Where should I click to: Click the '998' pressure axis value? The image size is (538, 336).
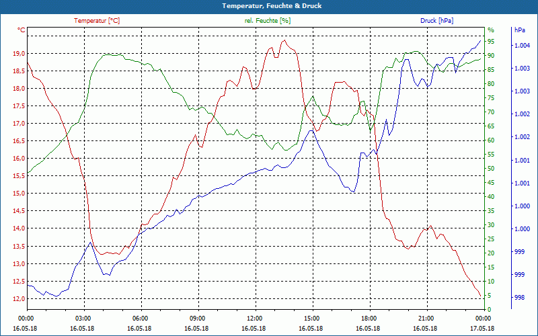[519, 298]
